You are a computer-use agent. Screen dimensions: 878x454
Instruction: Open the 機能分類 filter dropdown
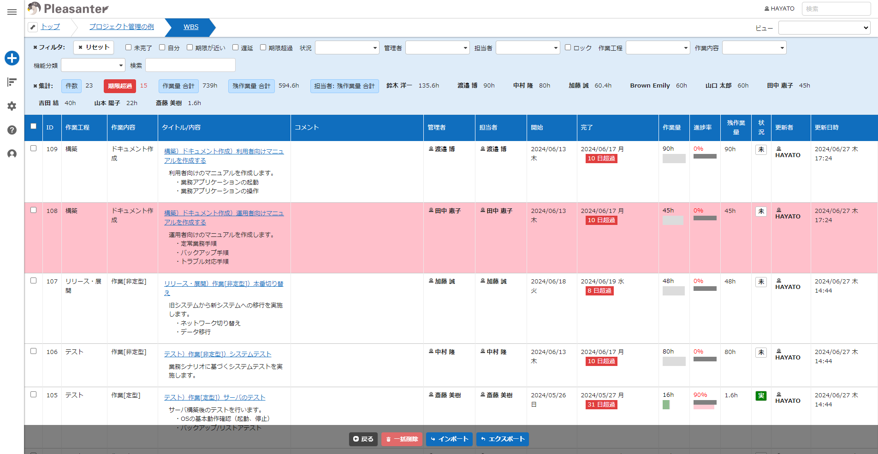point(93,65)
